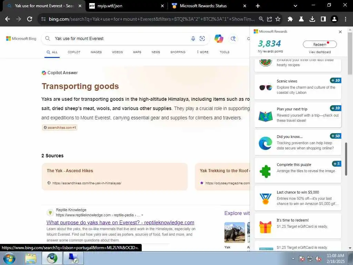This screenshot has width=353, height=265.
Task: Open Yak Trekking to the Roof source card
Action: pyautogui.click(x=222, y=177)
